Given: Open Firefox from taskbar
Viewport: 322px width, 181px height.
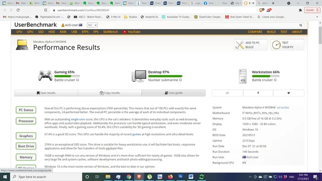Looking at the screenshot, I should [x=170, y=177].
